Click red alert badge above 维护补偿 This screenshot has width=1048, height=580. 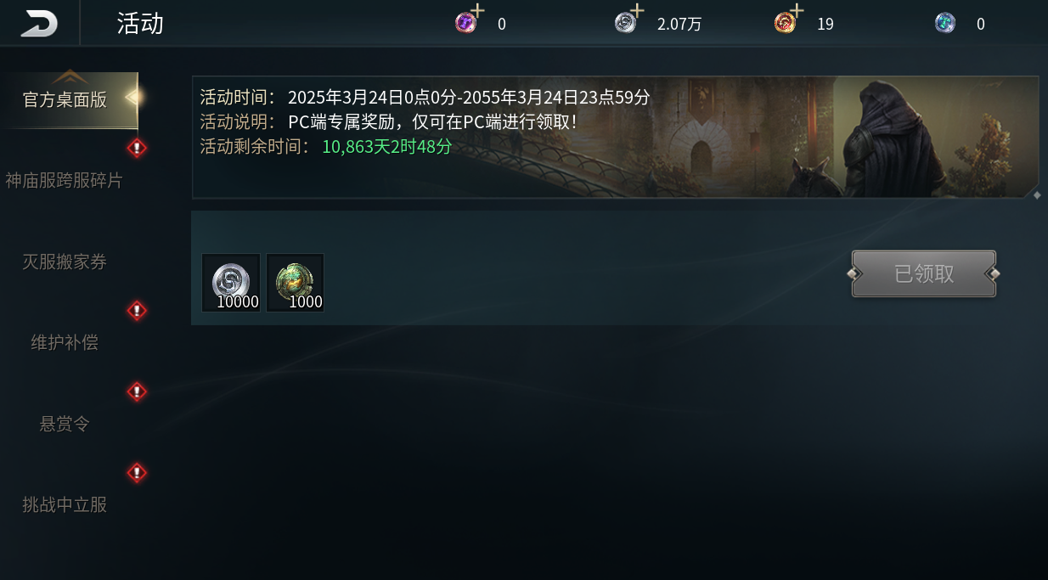(x=137, y=311)
